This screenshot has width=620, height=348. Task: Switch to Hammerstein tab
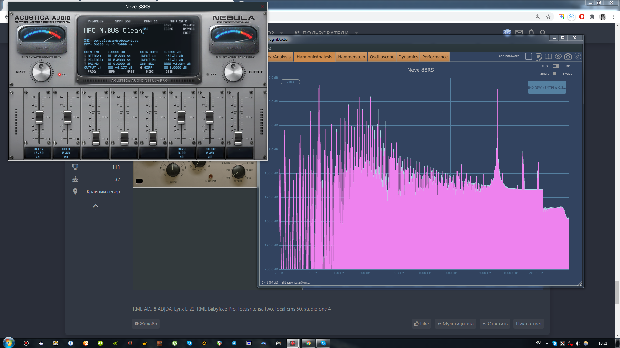351,57
